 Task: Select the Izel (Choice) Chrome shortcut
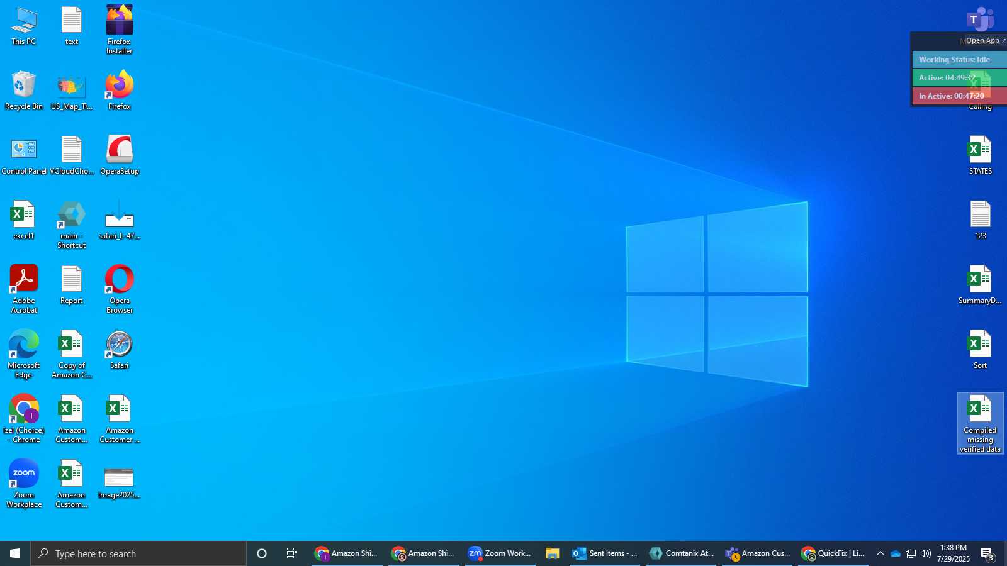coord(24,419)
